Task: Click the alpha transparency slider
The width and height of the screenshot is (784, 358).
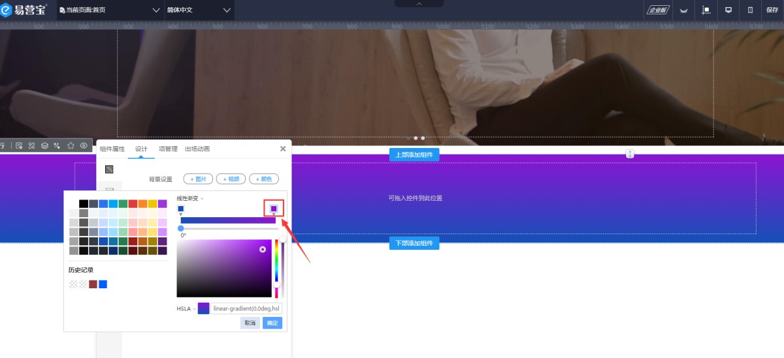Action: pyautogui.click(x=283, y=268)
